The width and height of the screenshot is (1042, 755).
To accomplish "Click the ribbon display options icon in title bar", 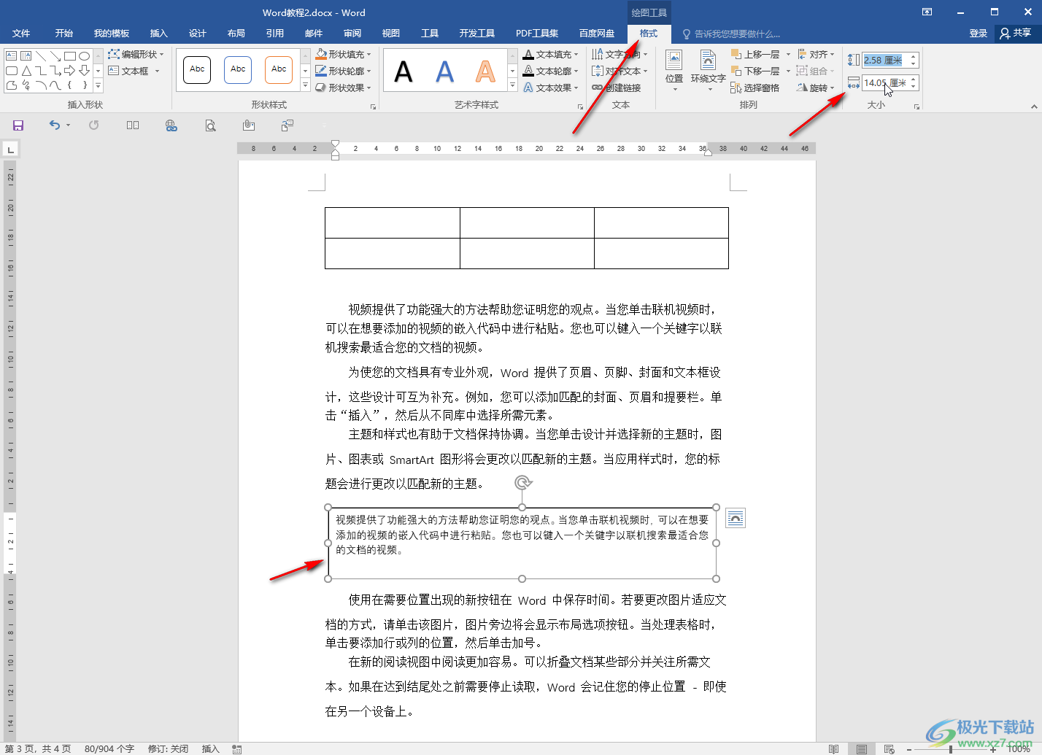I will click(x=927, y=12).
